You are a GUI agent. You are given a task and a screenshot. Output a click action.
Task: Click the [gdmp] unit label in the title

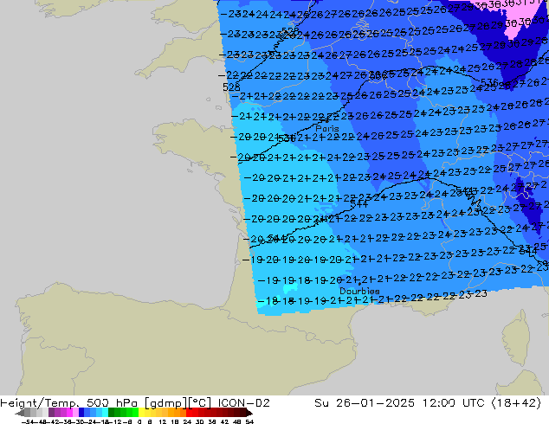tap(166, 403)
